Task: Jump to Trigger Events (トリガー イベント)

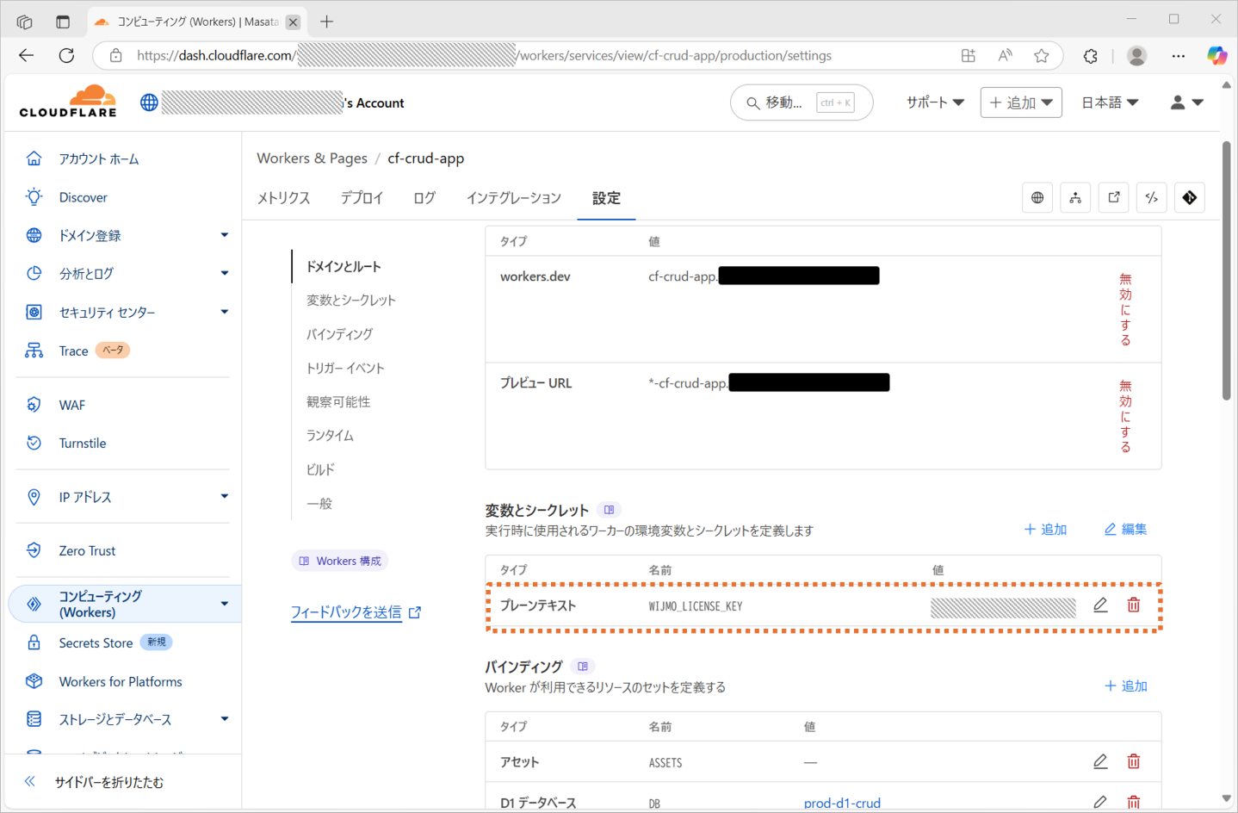Action: pyautogui.click(x=345, y=368)
